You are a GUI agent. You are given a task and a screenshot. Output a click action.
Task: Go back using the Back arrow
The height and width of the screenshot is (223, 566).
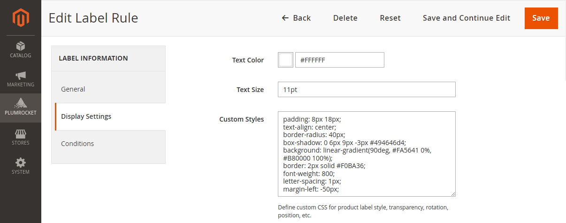point(296,18)
